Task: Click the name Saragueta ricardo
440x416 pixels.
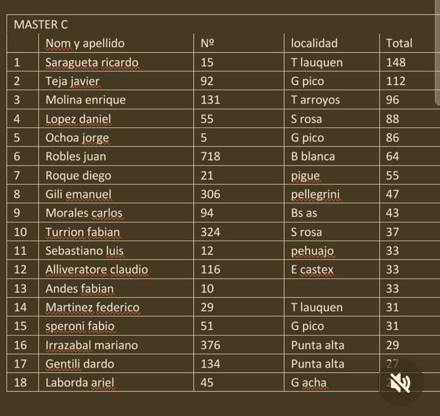Action: click(x=92, y=62)
